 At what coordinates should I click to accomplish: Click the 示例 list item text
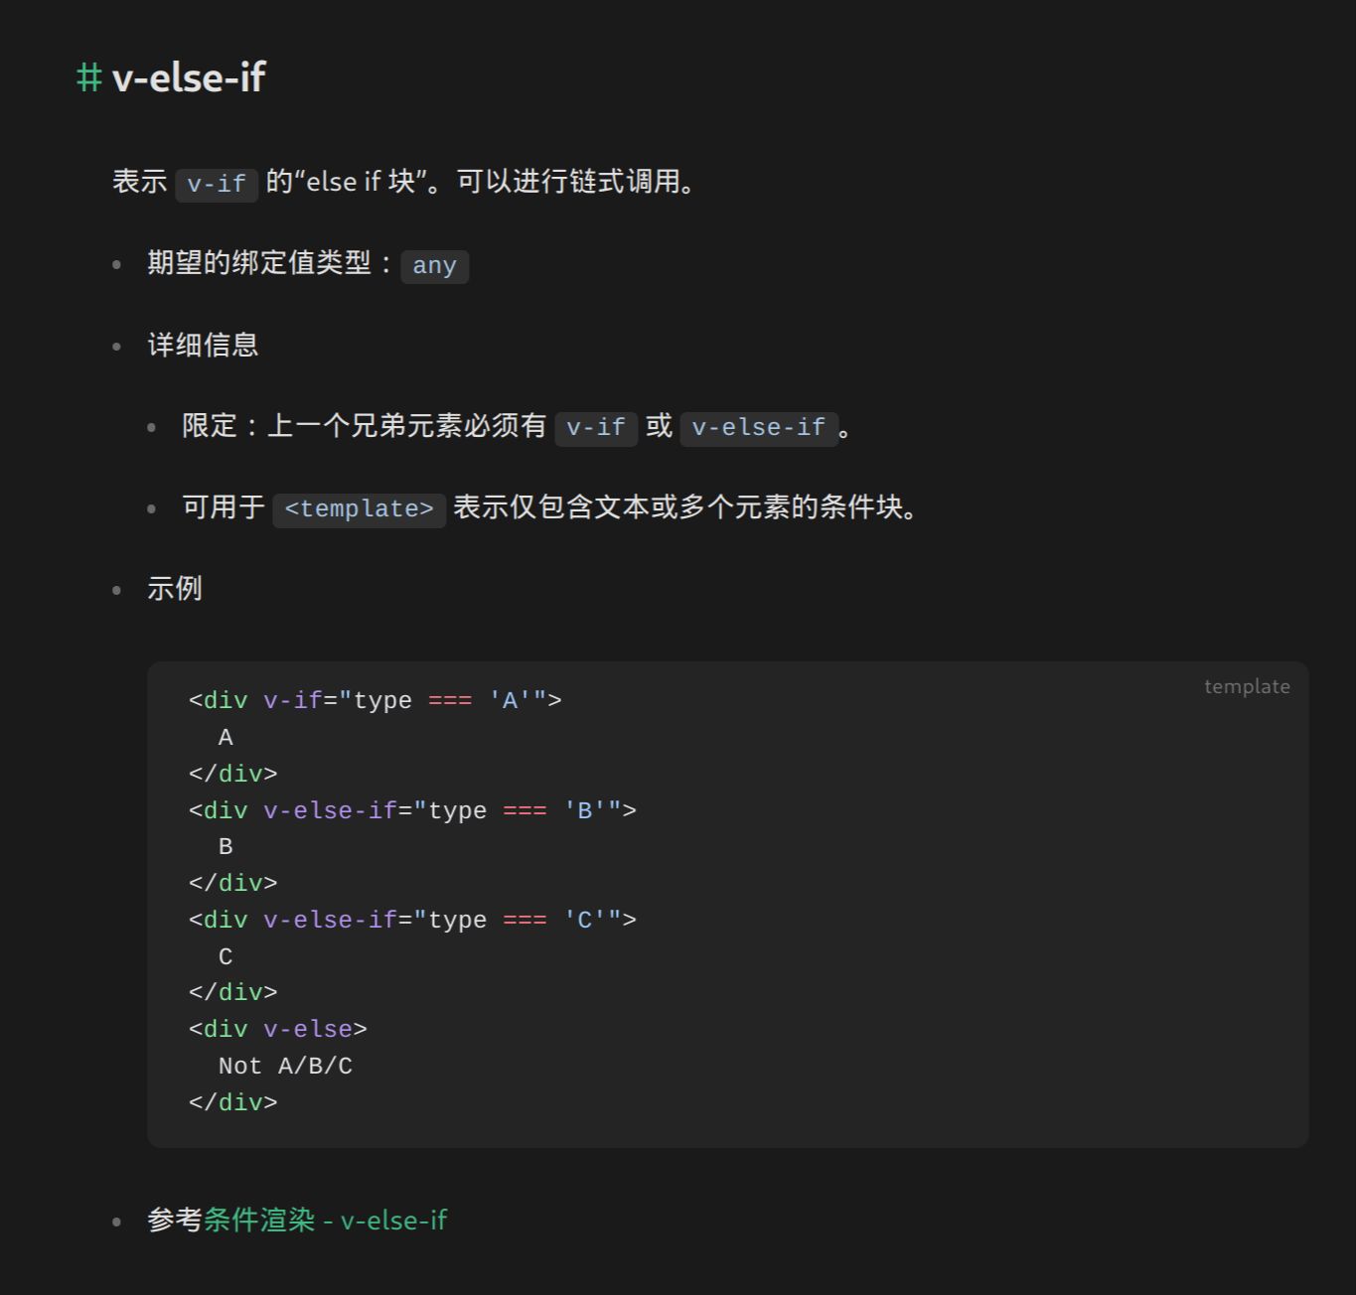[175, 589]
